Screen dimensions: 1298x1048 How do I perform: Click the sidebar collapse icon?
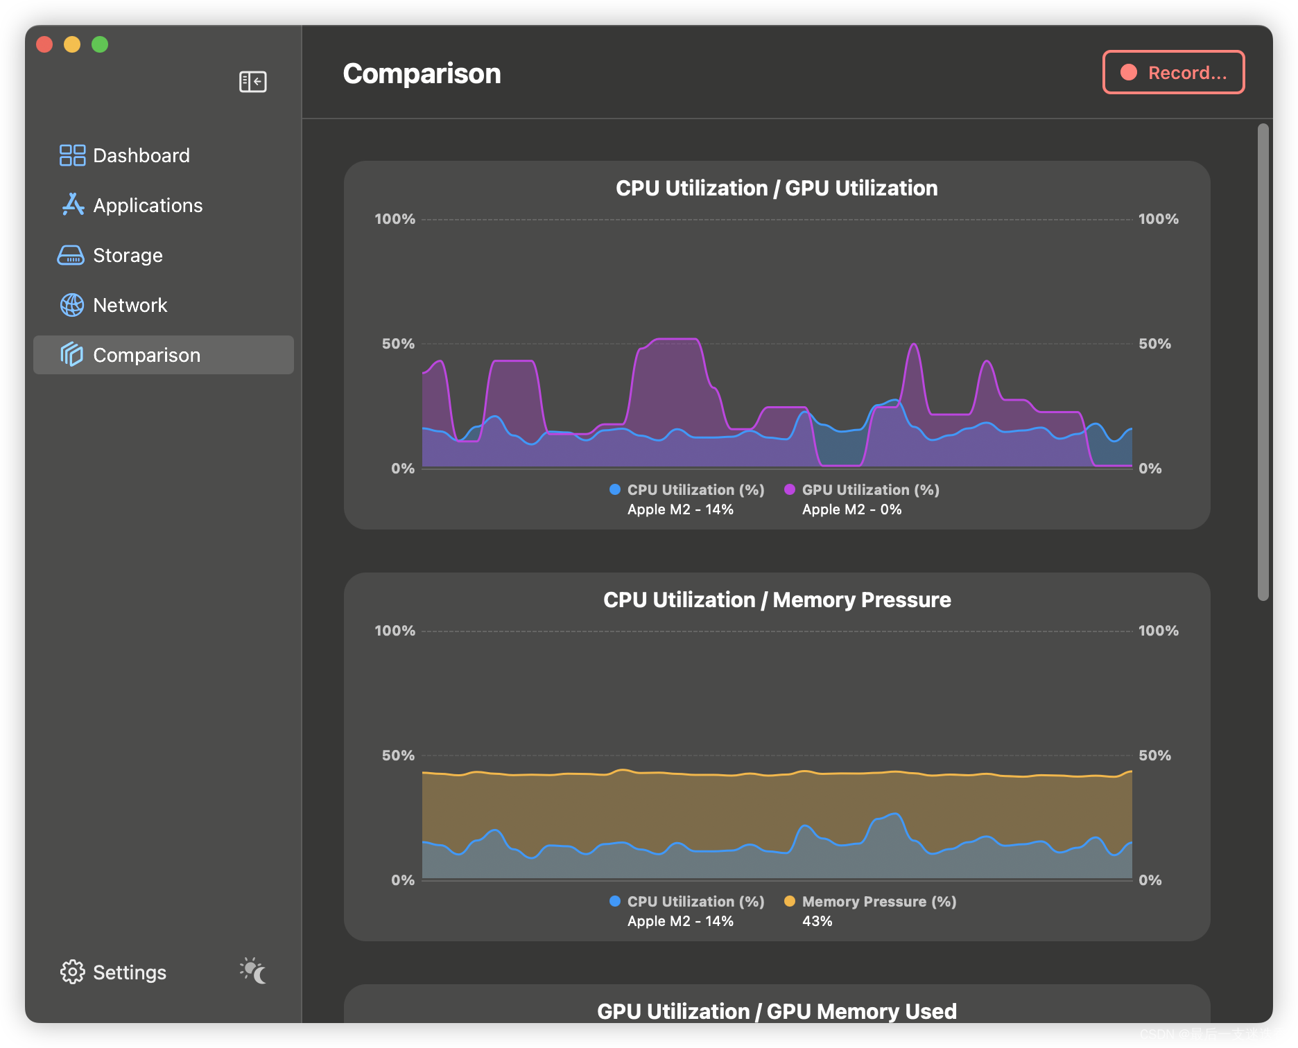252,82
